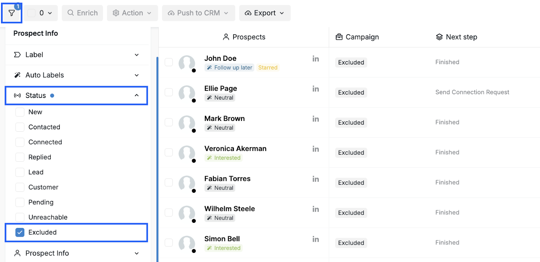This screenshot has width=540, height=262.
Task: Open the Action menu
Action: (132, 13)
